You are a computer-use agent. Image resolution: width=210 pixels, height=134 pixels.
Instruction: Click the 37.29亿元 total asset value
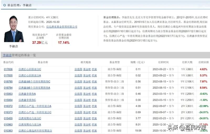click(x=40, y=43)
